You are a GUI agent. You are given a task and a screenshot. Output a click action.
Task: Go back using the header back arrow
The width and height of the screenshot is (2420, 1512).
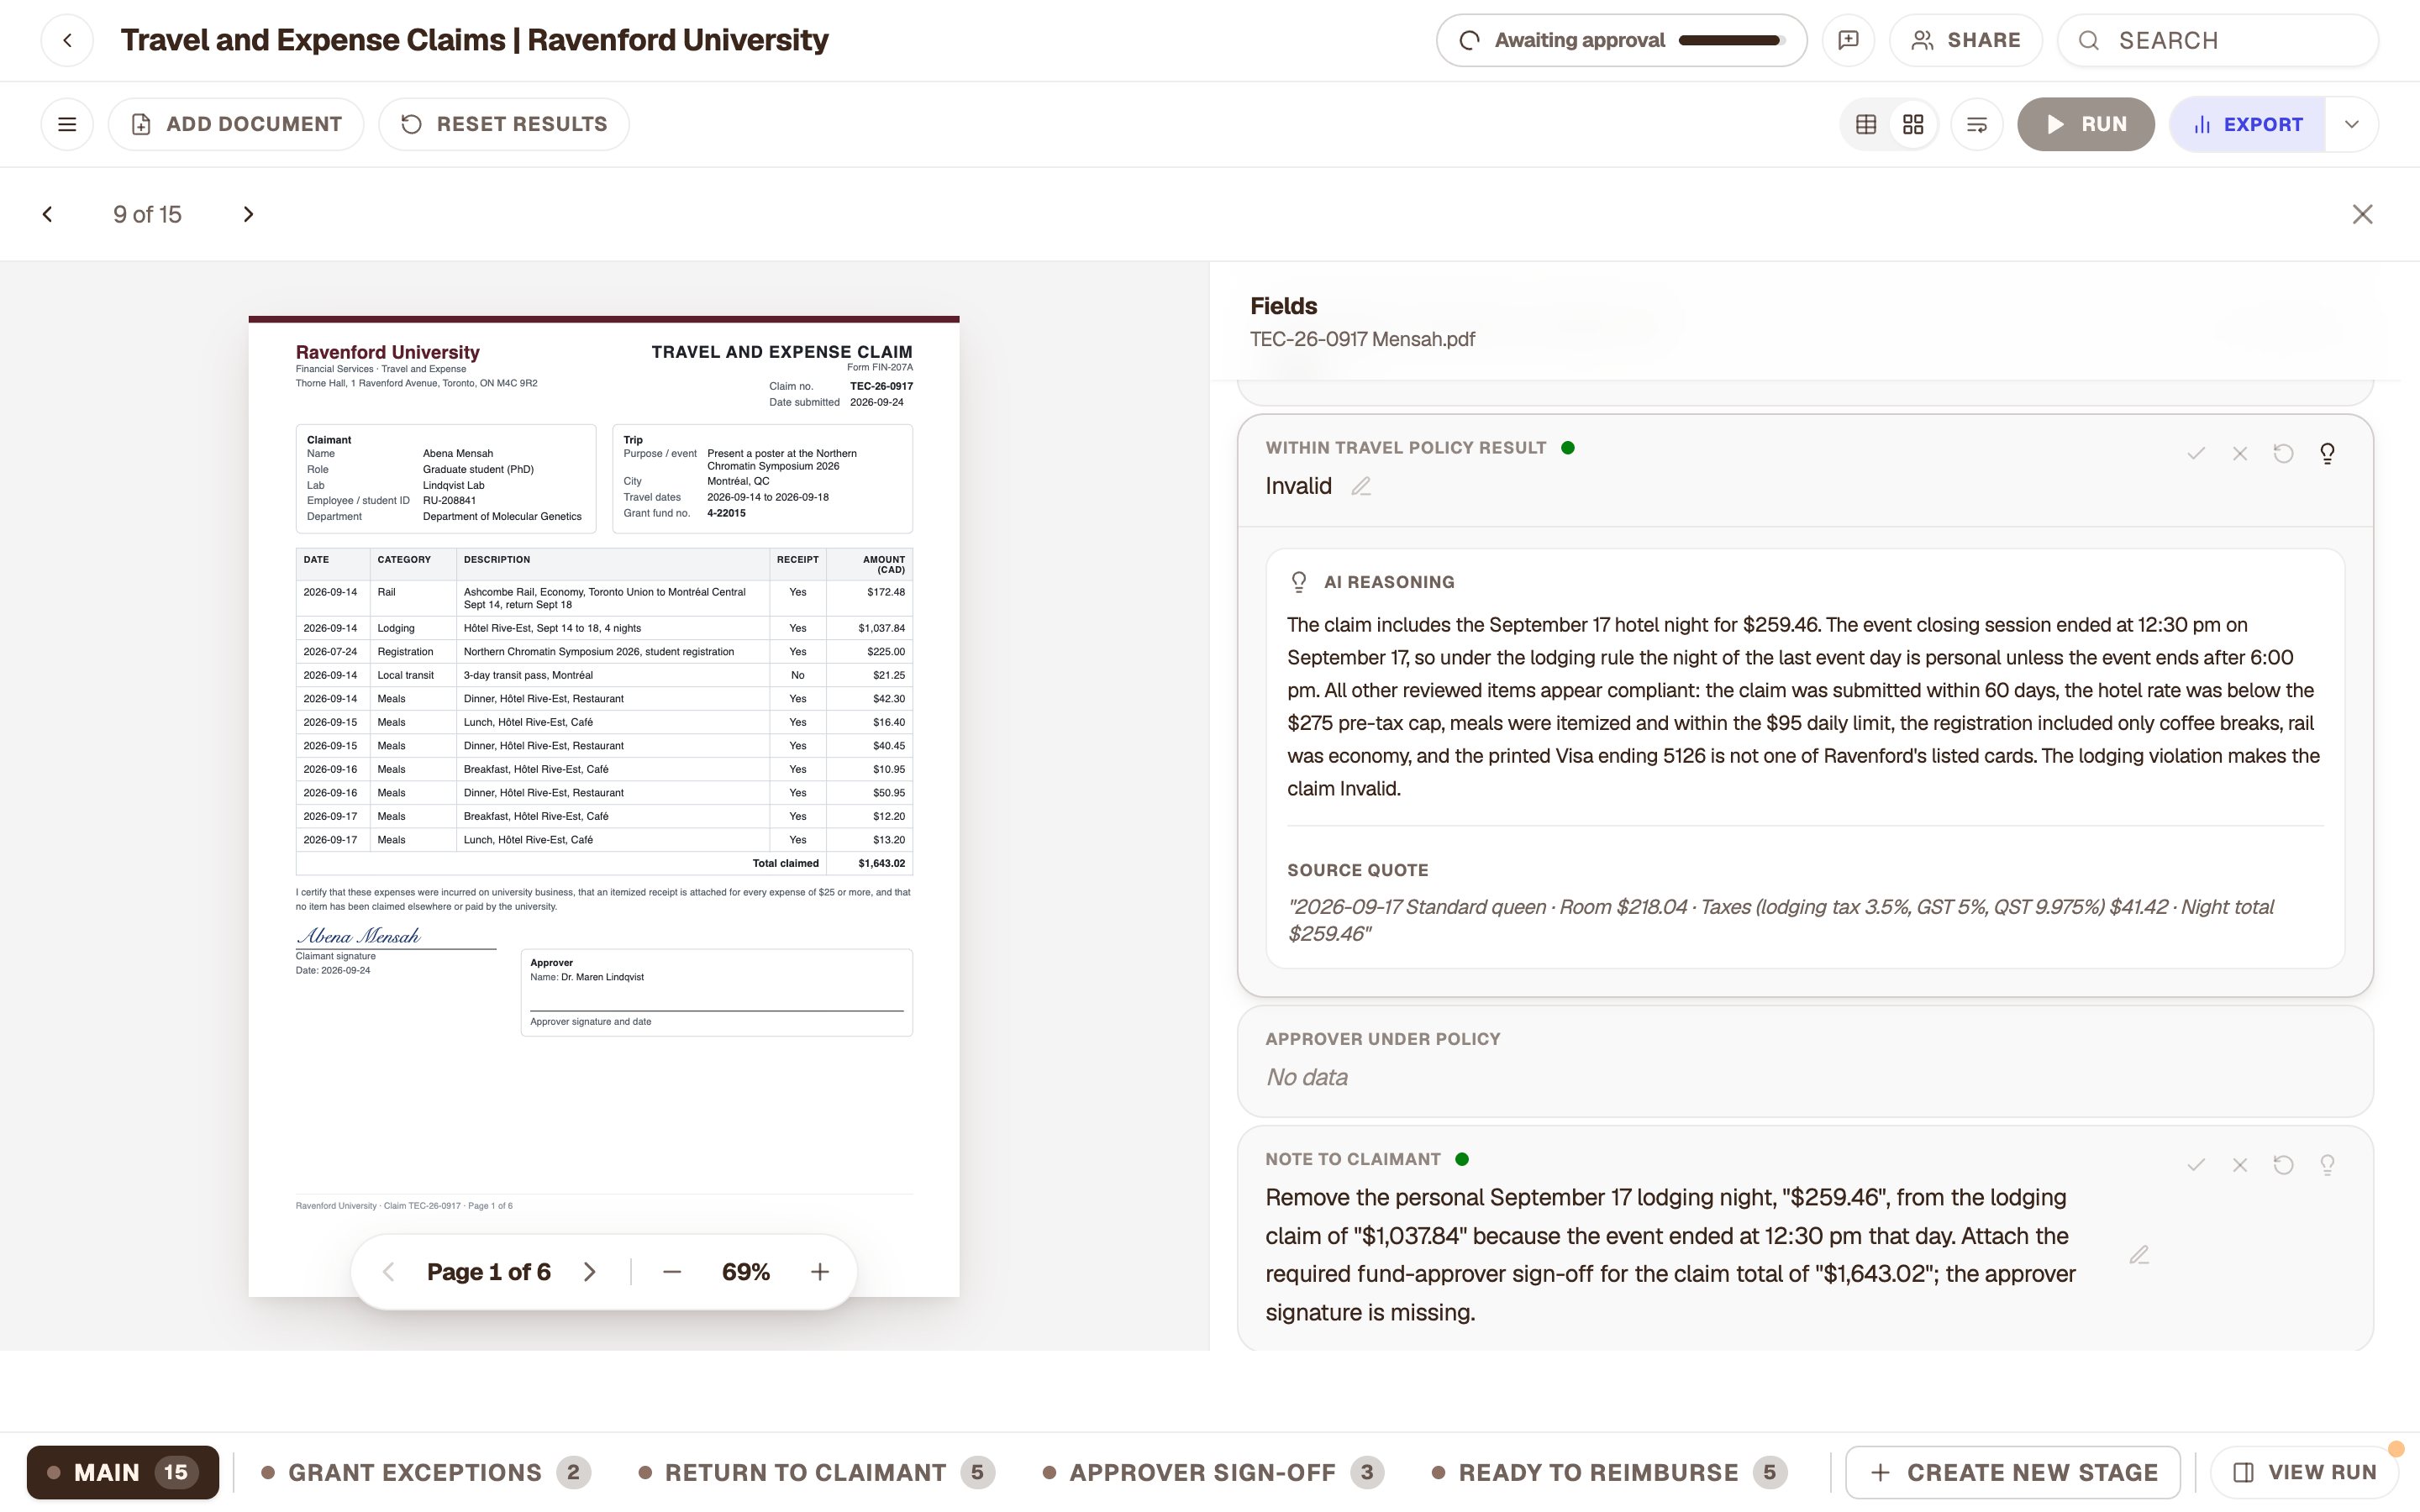point(67,40)
